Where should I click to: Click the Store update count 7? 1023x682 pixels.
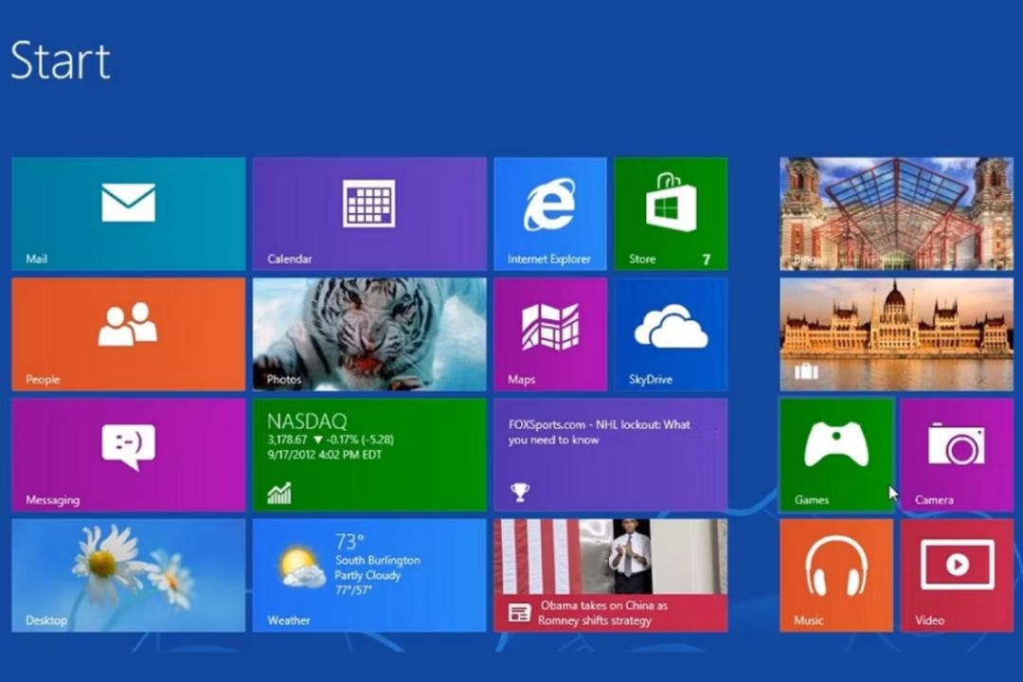click(707, 260)
